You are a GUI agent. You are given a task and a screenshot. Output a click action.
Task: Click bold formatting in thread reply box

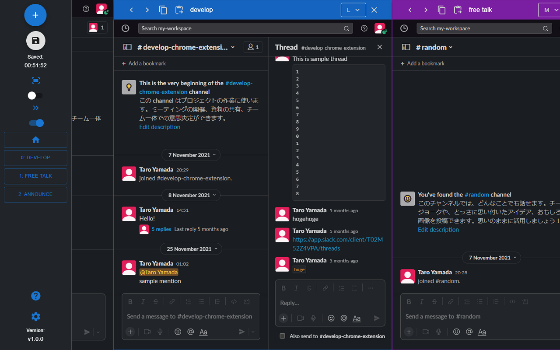tap(283, 288)
